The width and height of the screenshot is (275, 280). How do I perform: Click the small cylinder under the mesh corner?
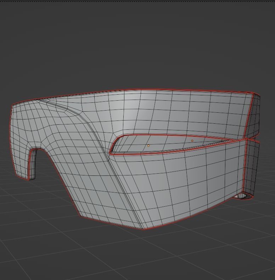tap(243, 196)
